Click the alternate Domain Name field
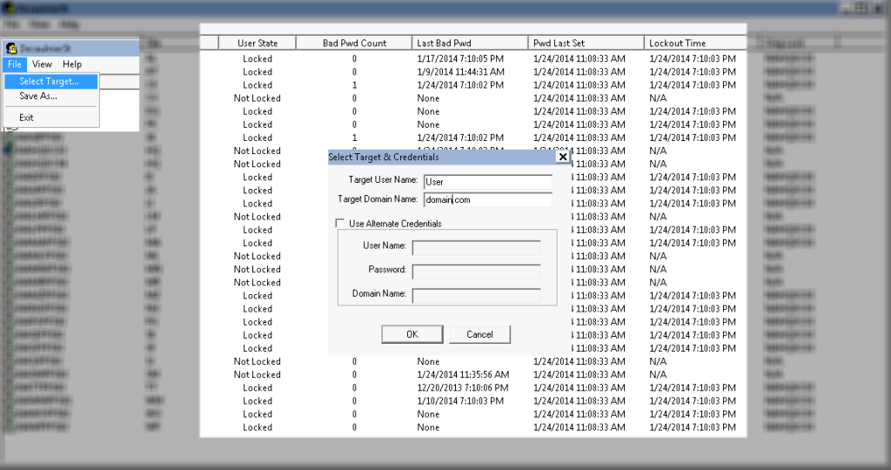 (476, 296)
